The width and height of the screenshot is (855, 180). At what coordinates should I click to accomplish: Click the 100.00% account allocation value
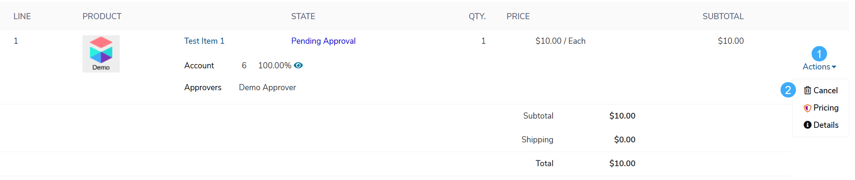pyautogui.click(x=275, y=66)
